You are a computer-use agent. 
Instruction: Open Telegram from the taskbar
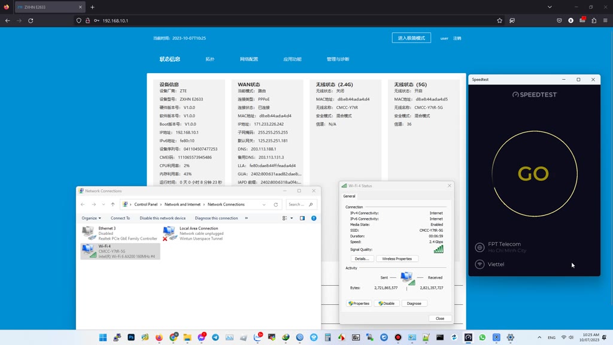tap(216, 338)
